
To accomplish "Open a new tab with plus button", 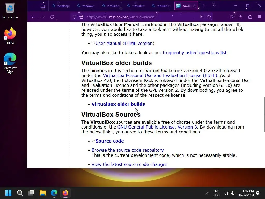I will [x=204, y=6].
